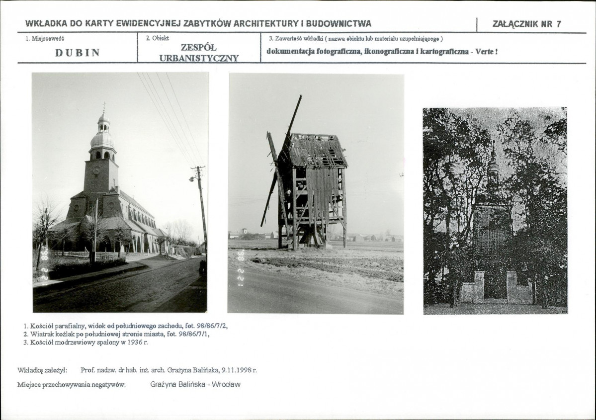The width and height of the screenshot is (596, 420).
Task: Select 'Miejsce przechowywania negatywów:' label
Action: pos(72,384)
